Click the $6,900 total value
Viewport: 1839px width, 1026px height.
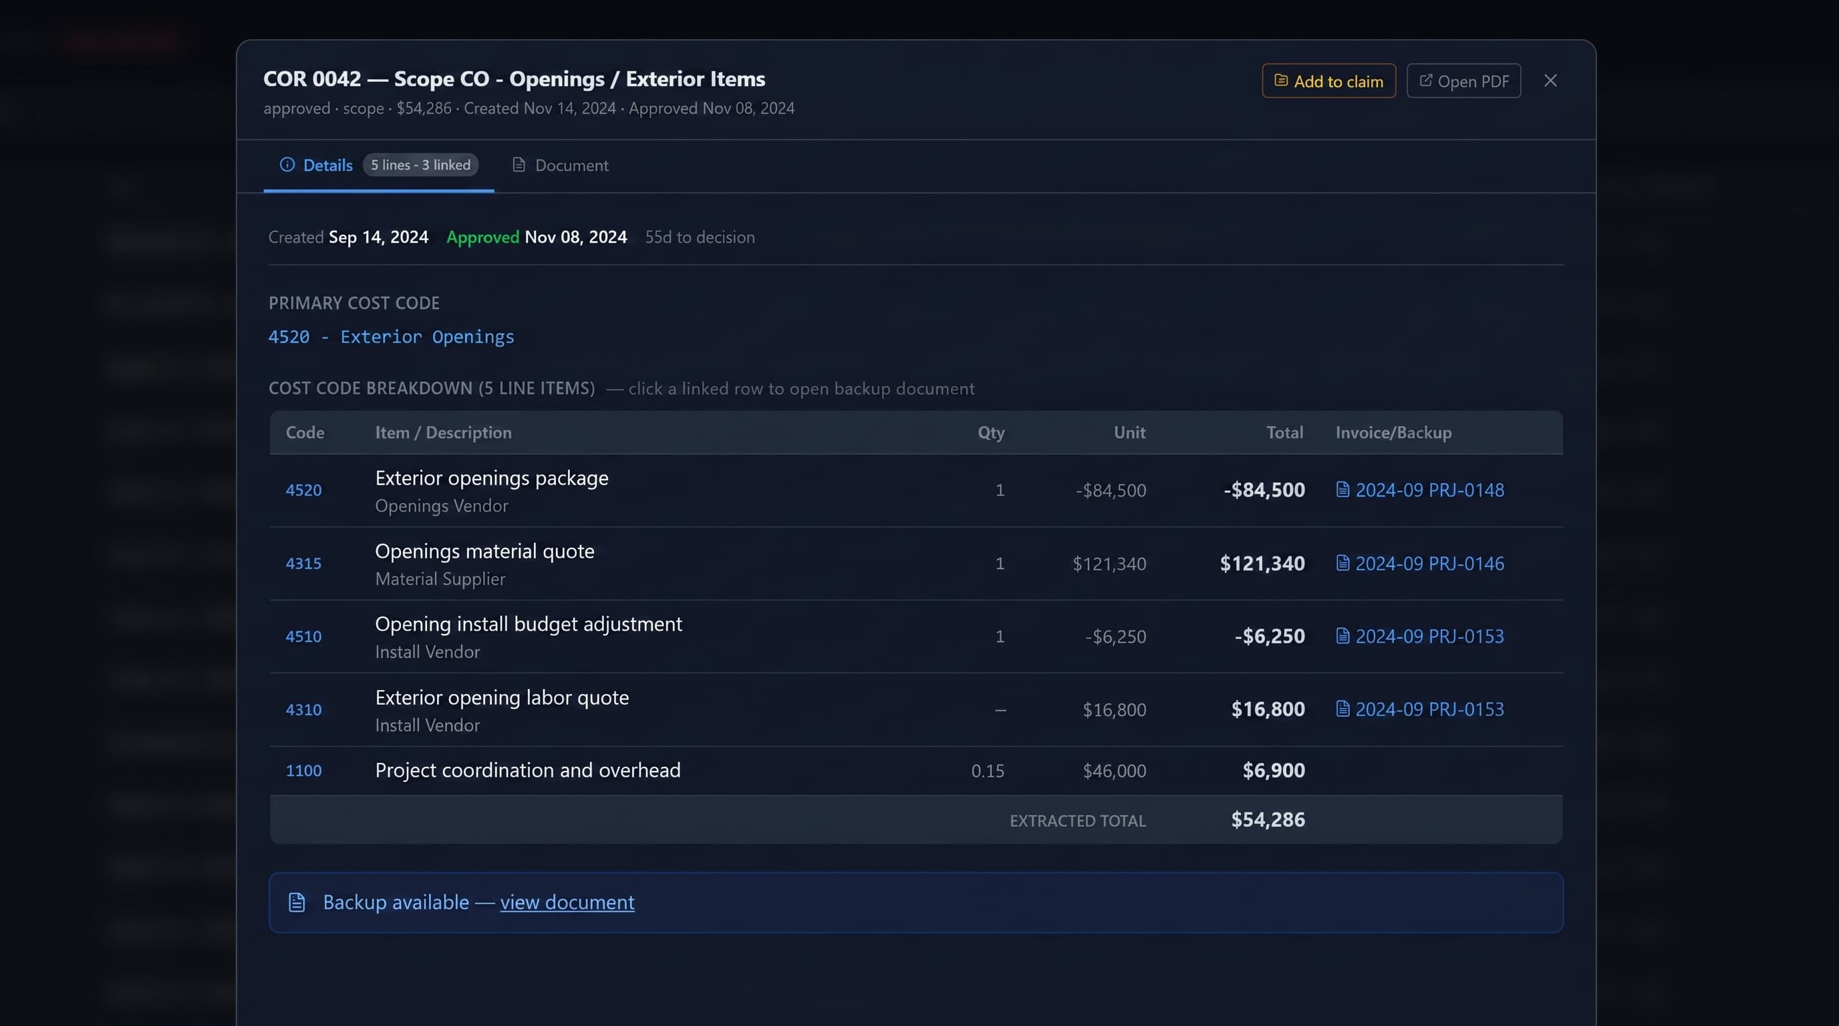coord(1274,771)
